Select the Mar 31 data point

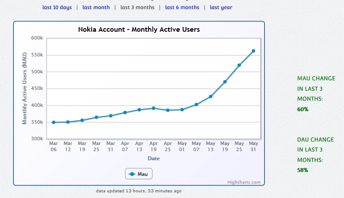point(111,116)
